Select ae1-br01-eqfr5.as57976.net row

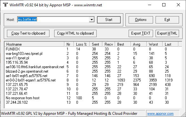(93, 76)
